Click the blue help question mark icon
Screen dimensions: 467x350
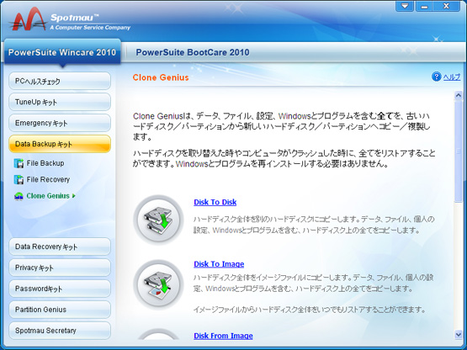coord(437,77)
